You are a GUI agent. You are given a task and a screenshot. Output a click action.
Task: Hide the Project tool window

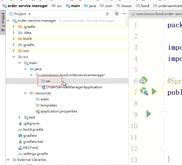(124, 14)
